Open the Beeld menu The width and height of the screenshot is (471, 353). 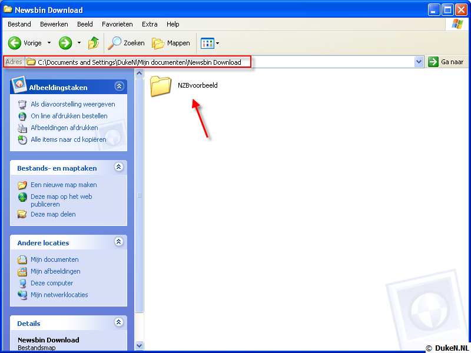tap(85, 24)
